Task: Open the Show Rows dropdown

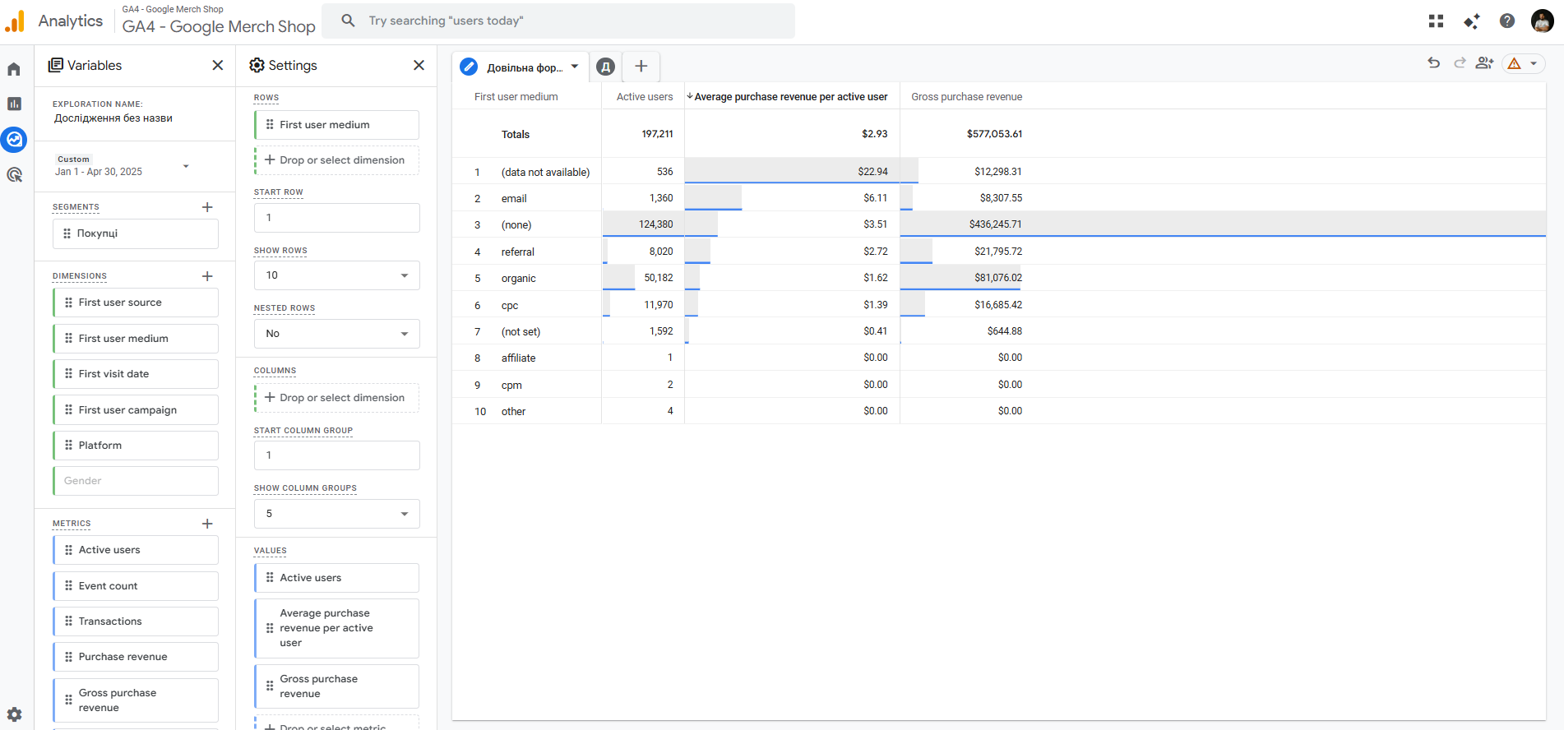Action: pos(337,275)
